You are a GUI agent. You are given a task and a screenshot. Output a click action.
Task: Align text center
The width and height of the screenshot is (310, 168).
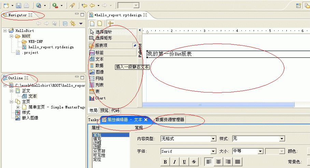[218, 162]
